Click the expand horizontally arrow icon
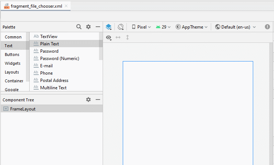274x165 pixels. point(118,37)
